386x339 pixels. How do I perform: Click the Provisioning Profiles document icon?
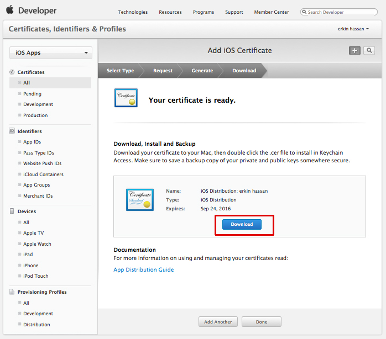(x=12, y=292)
